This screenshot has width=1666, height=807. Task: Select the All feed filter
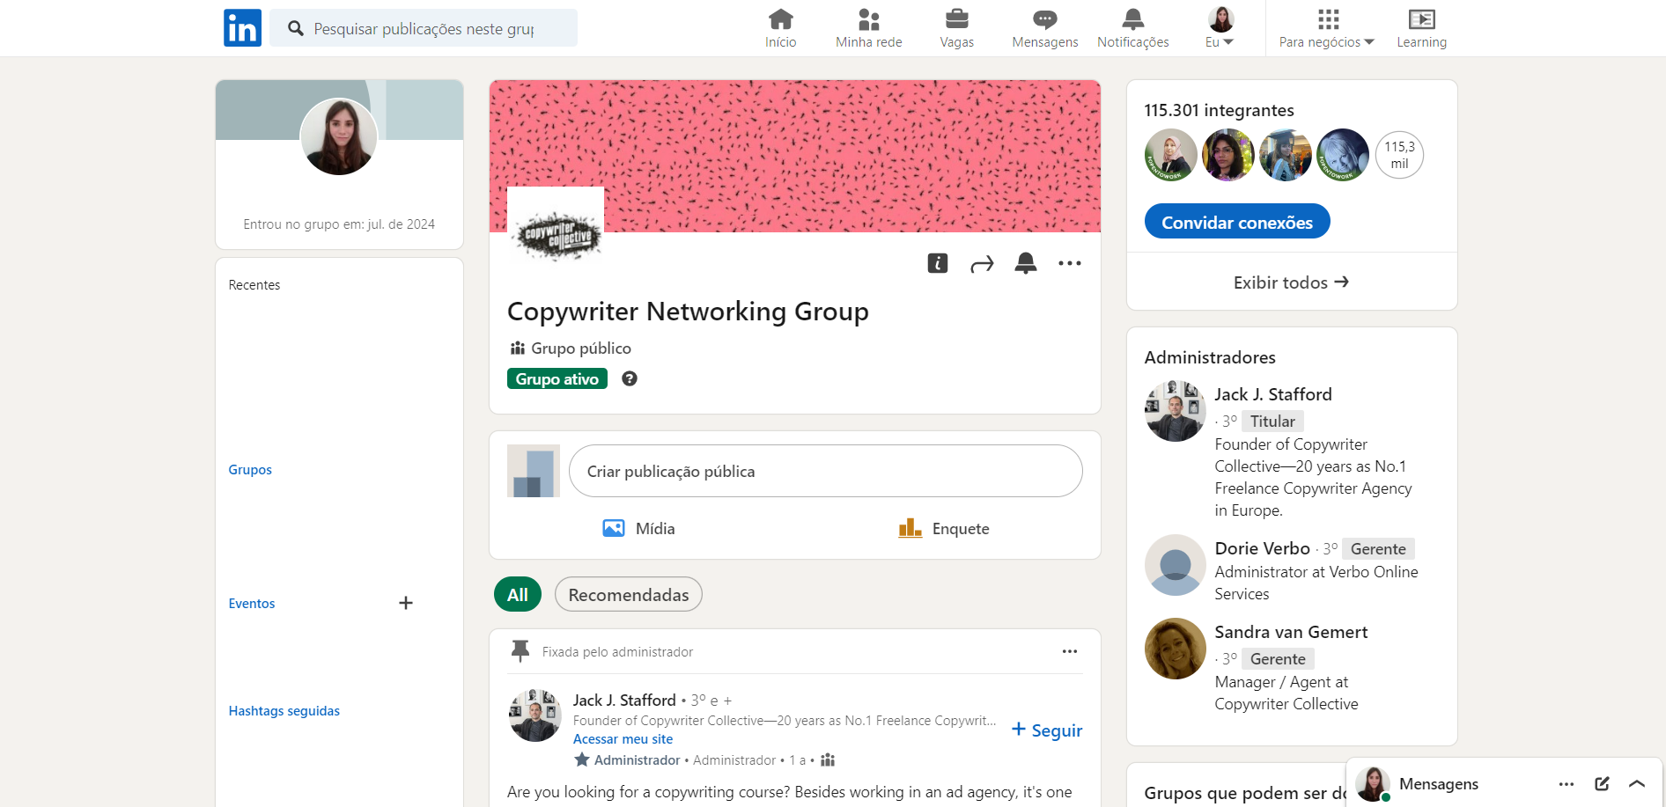518,594
